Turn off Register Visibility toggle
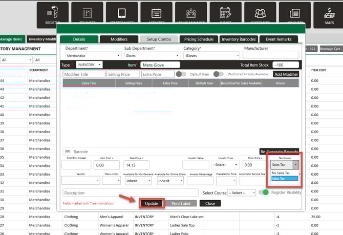Image resolution: width=343 pixels, height=235 pixels. [264, 193]
